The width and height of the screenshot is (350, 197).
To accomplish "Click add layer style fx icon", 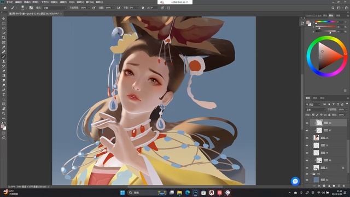I will click(319, 186).
